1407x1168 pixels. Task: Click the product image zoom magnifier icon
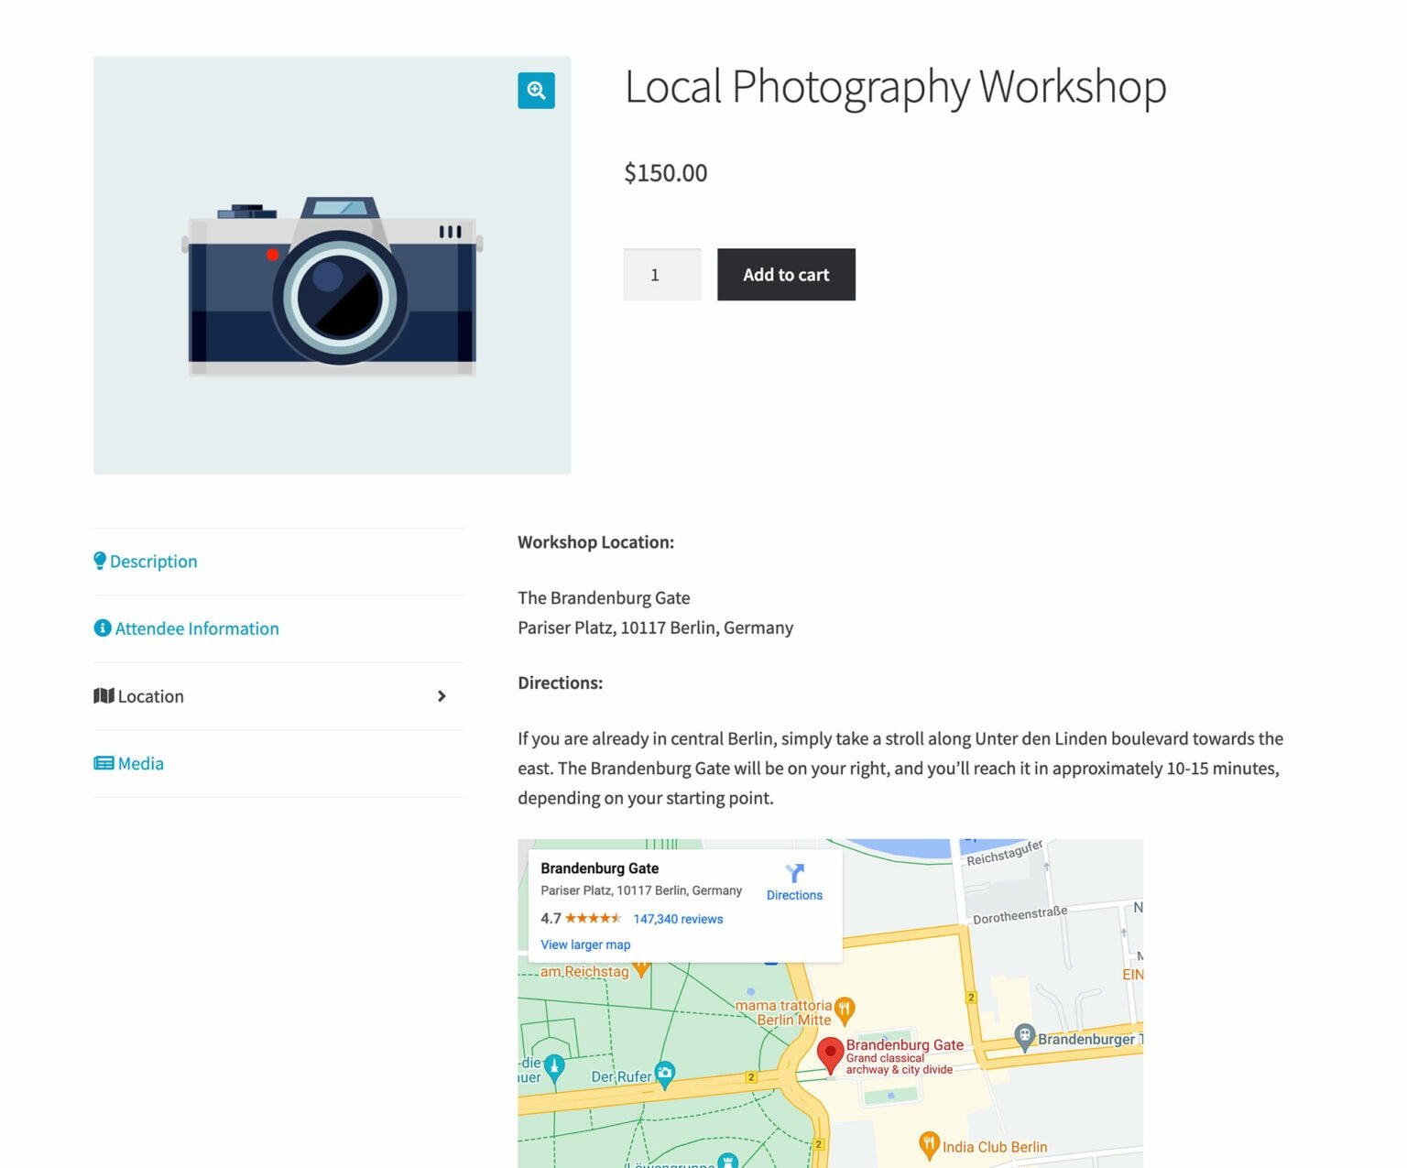click(536, 91)
